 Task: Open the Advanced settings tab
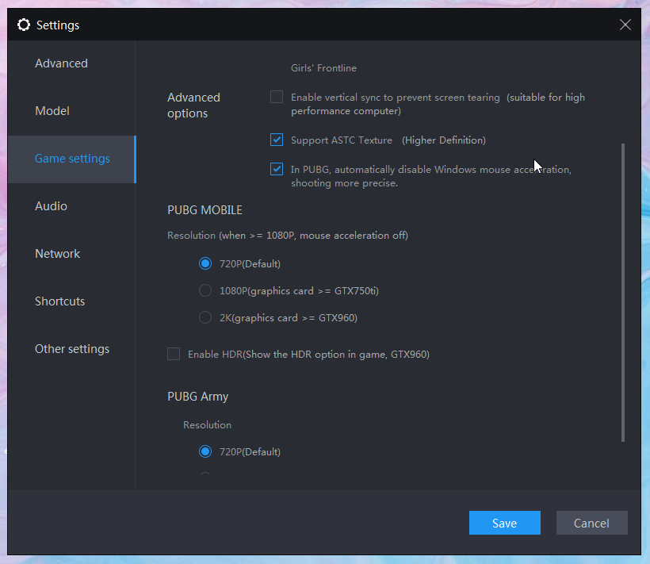61,63
